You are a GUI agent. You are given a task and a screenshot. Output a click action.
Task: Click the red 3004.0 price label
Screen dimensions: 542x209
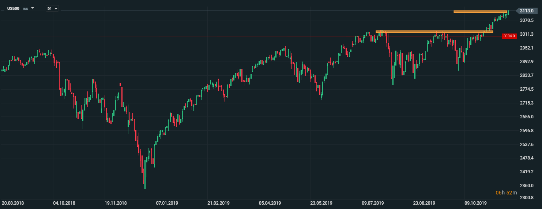[x=509, y=36]
